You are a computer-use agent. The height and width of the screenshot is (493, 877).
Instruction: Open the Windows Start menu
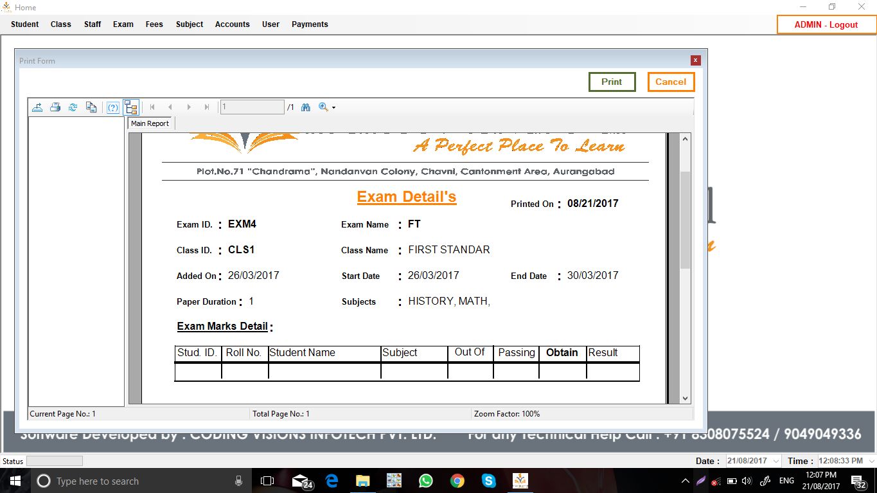click(x=15, y=481)
